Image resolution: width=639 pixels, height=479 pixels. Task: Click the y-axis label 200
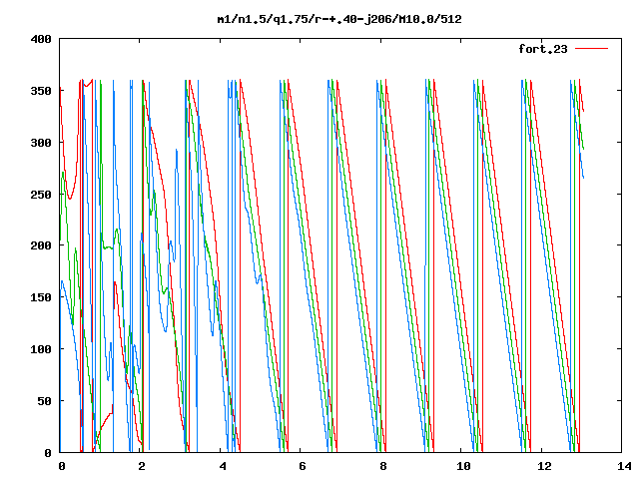tap(41, 245)
